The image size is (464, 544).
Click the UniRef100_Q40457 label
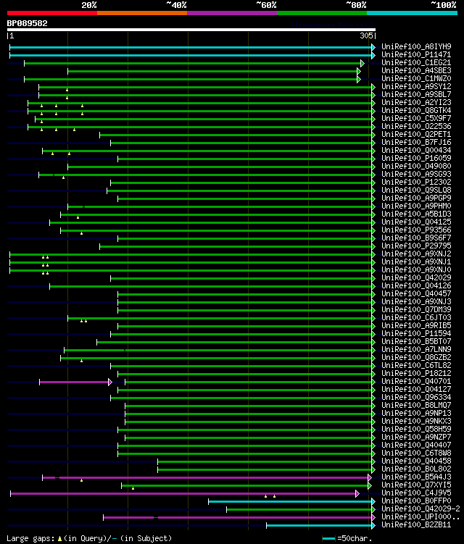tap(416, 294)
